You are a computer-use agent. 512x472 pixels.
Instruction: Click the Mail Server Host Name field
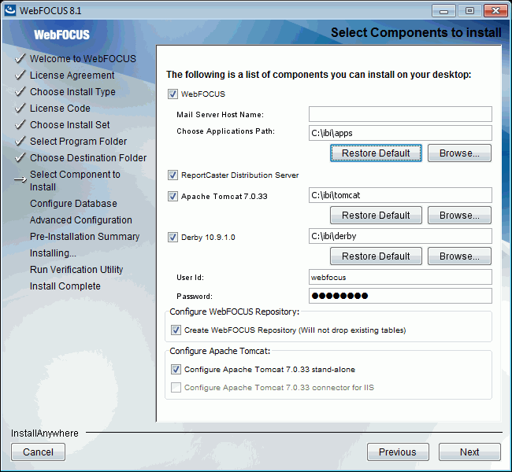[400, 114]
